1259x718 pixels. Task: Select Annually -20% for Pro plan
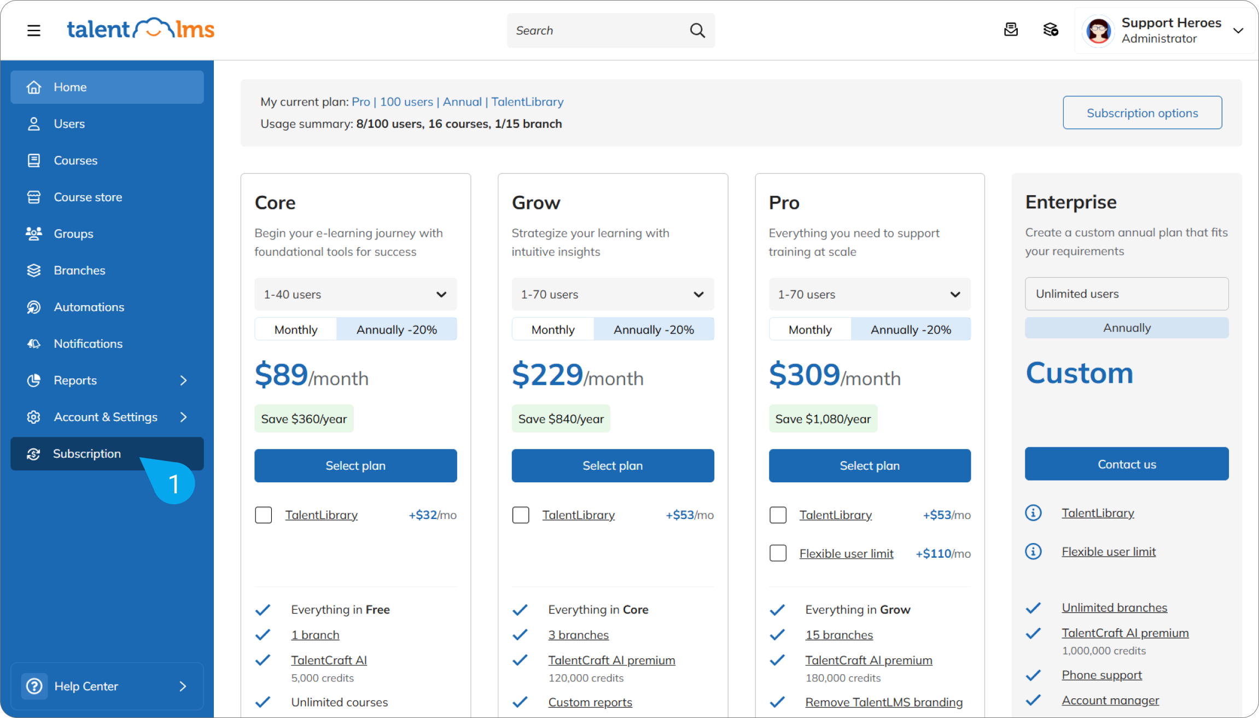[x=911, y=329]
